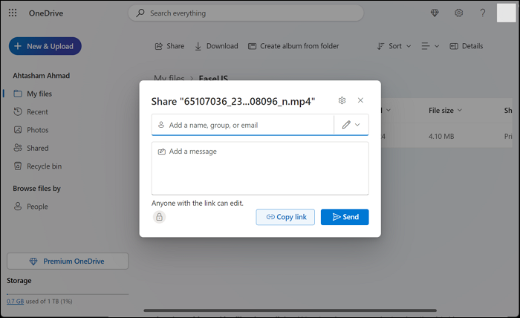
Task: Click the Add a name, group, or email field
Action: [x=242, y=125]
